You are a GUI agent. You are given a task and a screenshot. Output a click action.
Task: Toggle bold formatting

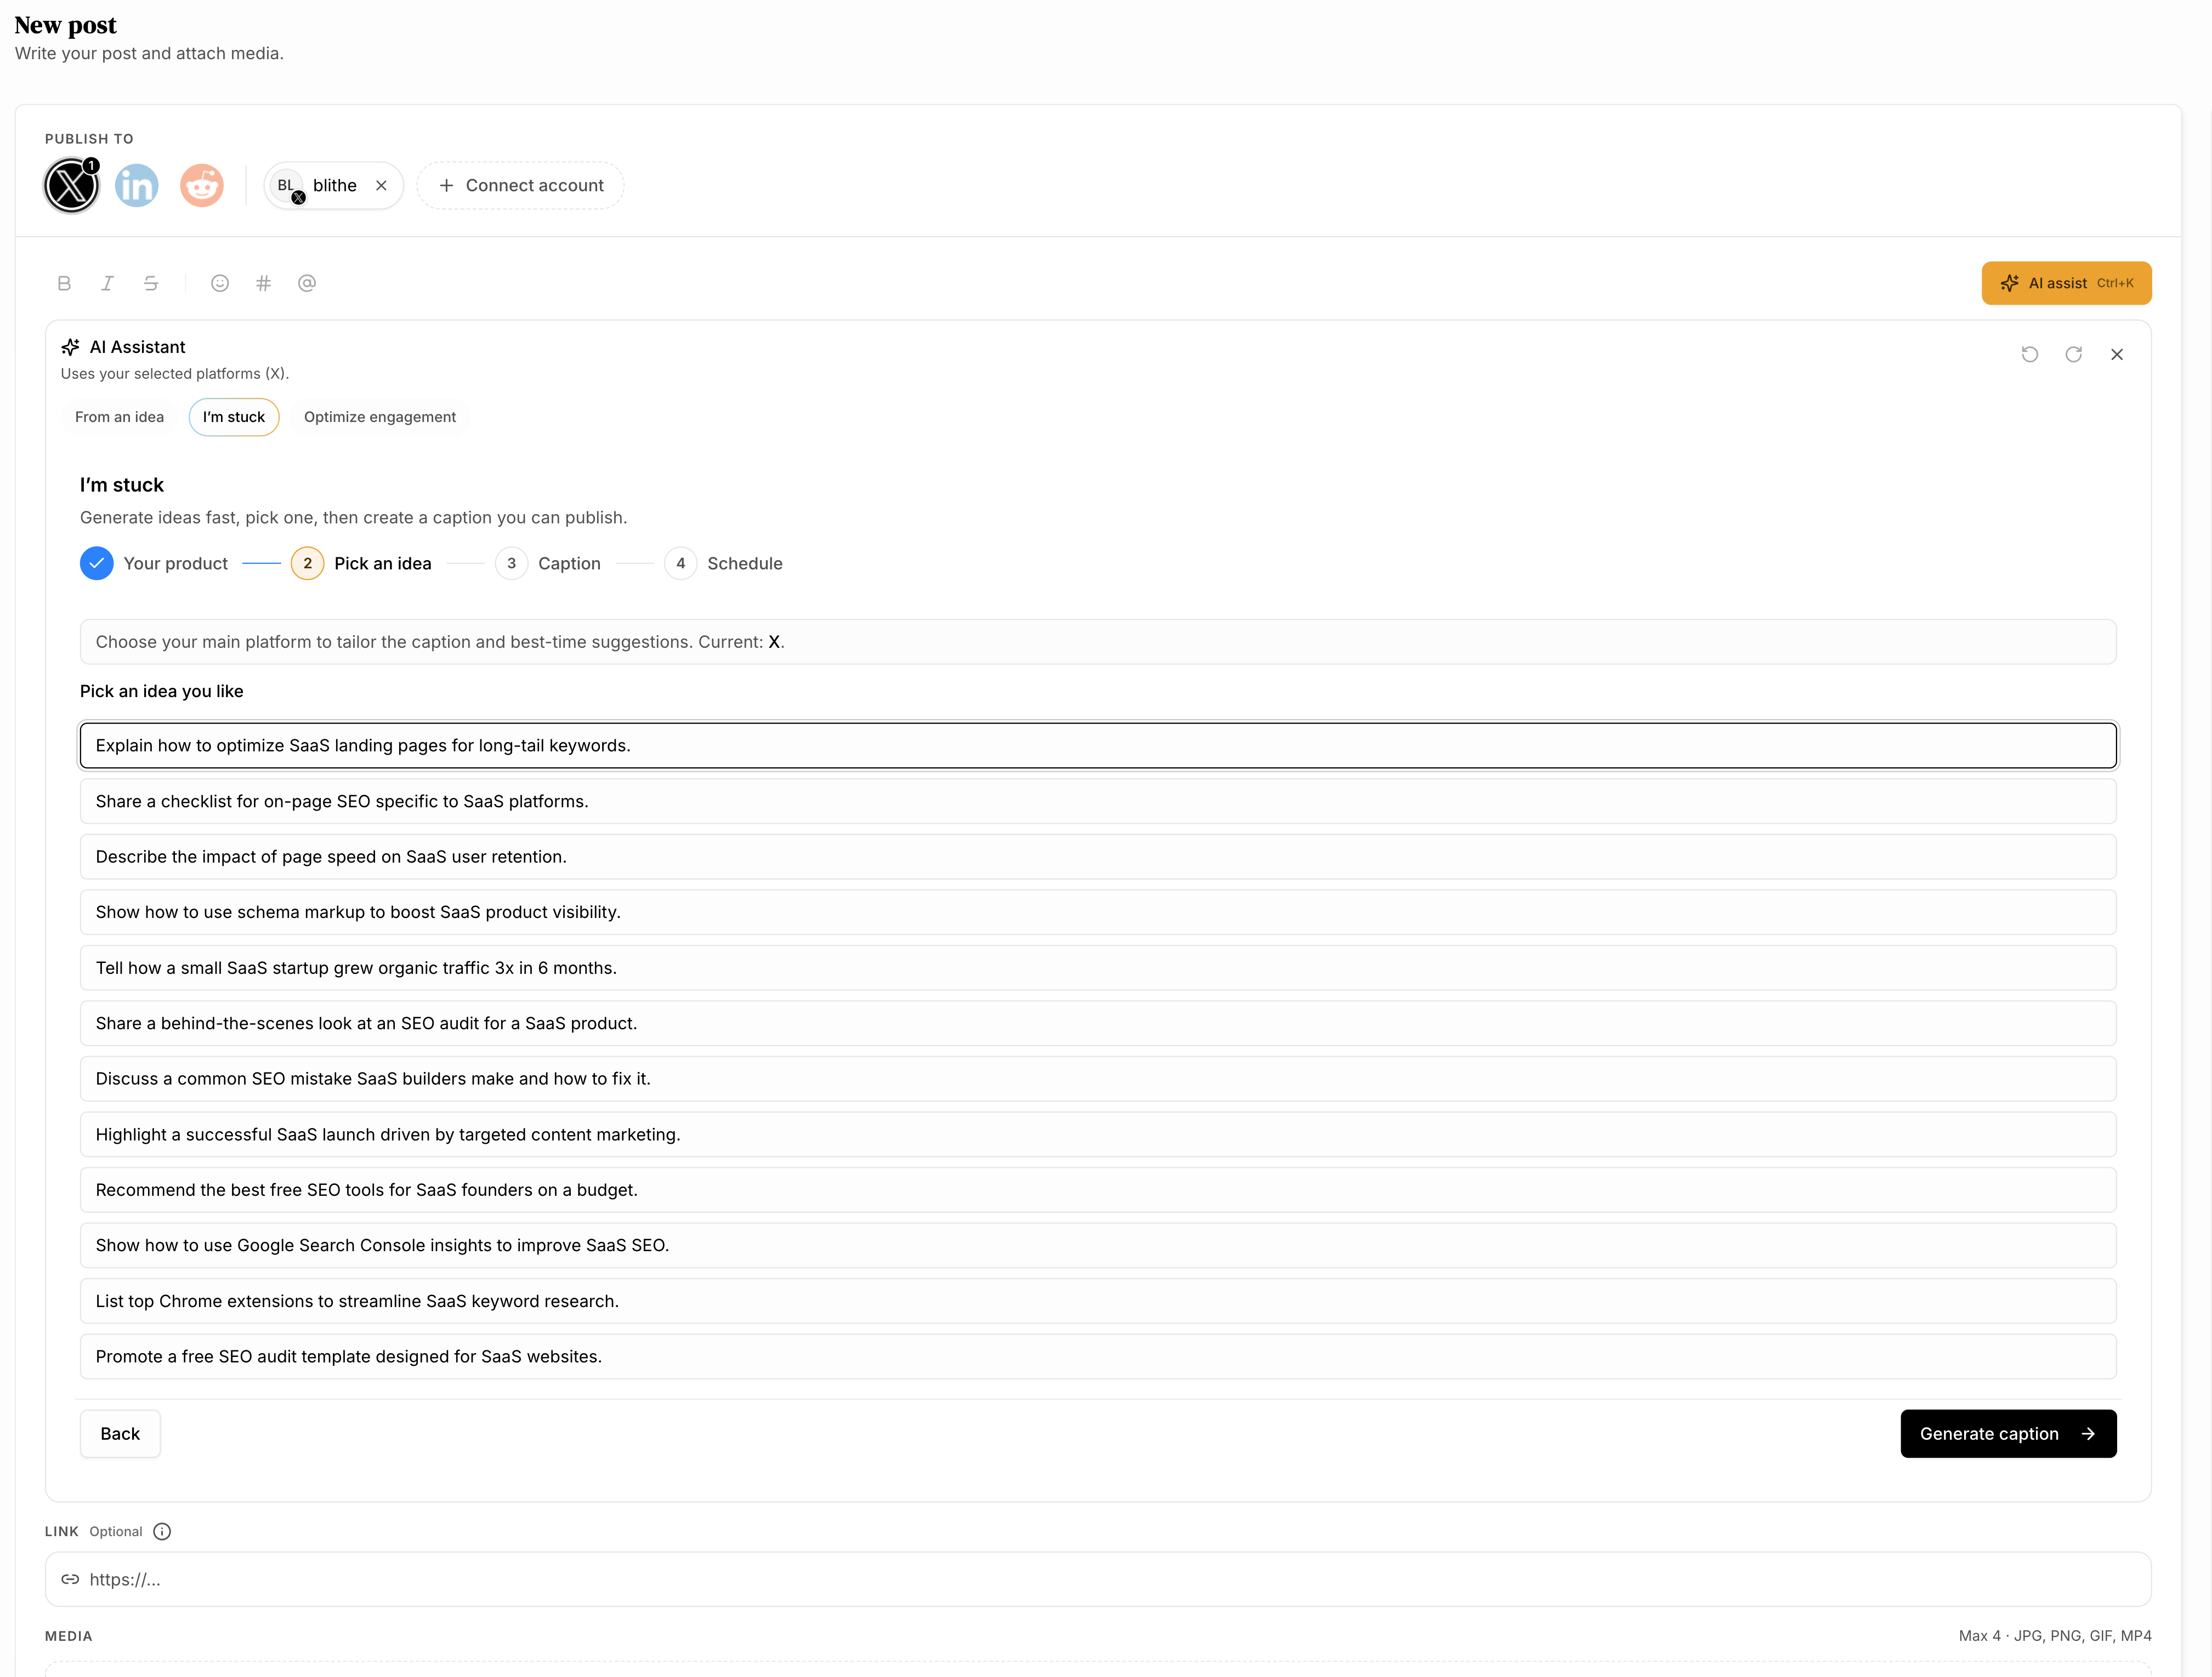pos(64,283)
